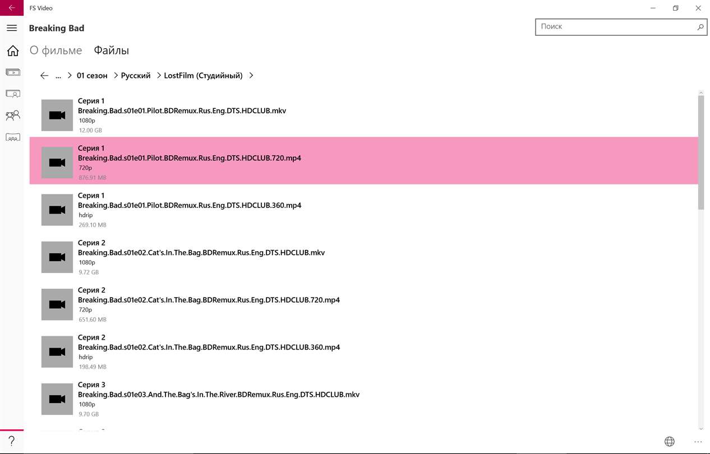Click chevron before 01 сезон

pyautogui.click(x=70, y=76)
